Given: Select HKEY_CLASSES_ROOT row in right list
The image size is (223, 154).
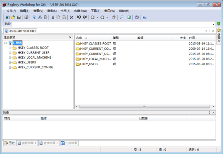Looking at the screenshot, I should [x=145, y=43].
